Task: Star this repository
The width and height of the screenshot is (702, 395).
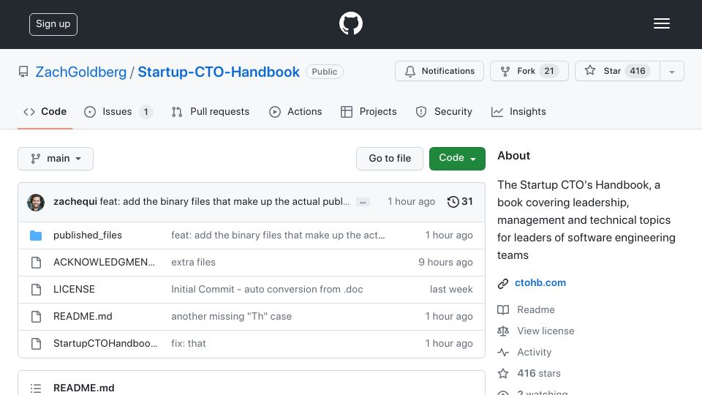Action: 617,71
